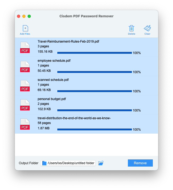Click the Clear broom icon
Screen dimensions: 173x190
(x=147, y=28)
